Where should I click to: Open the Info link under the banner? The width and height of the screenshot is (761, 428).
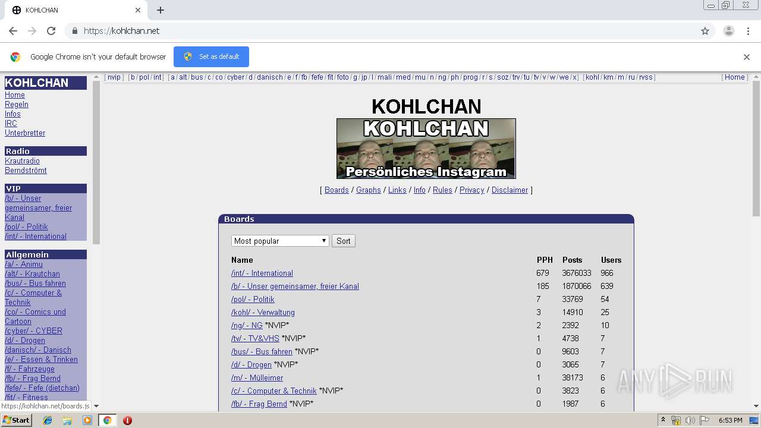(x=420, y=190)
